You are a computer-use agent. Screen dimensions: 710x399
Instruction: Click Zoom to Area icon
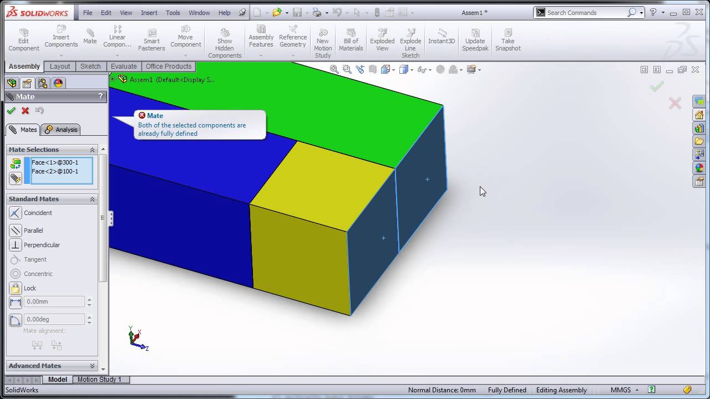[x=347, y=69]
